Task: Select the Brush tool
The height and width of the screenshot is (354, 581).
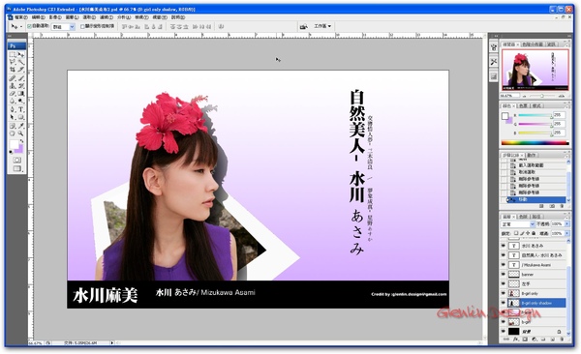Action: (x=21, y=78)
